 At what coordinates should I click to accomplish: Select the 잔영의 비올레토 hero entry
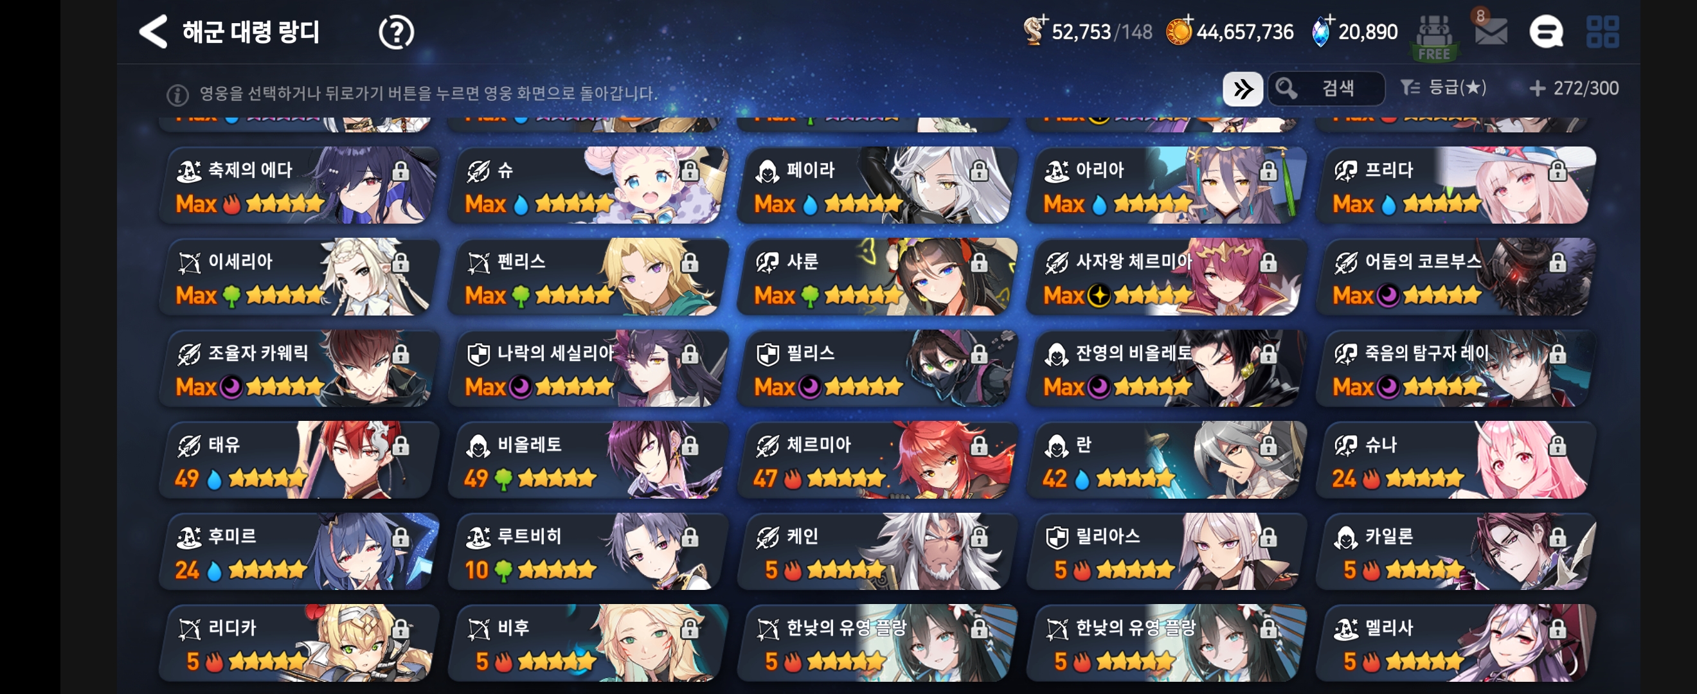point(1166,369)
